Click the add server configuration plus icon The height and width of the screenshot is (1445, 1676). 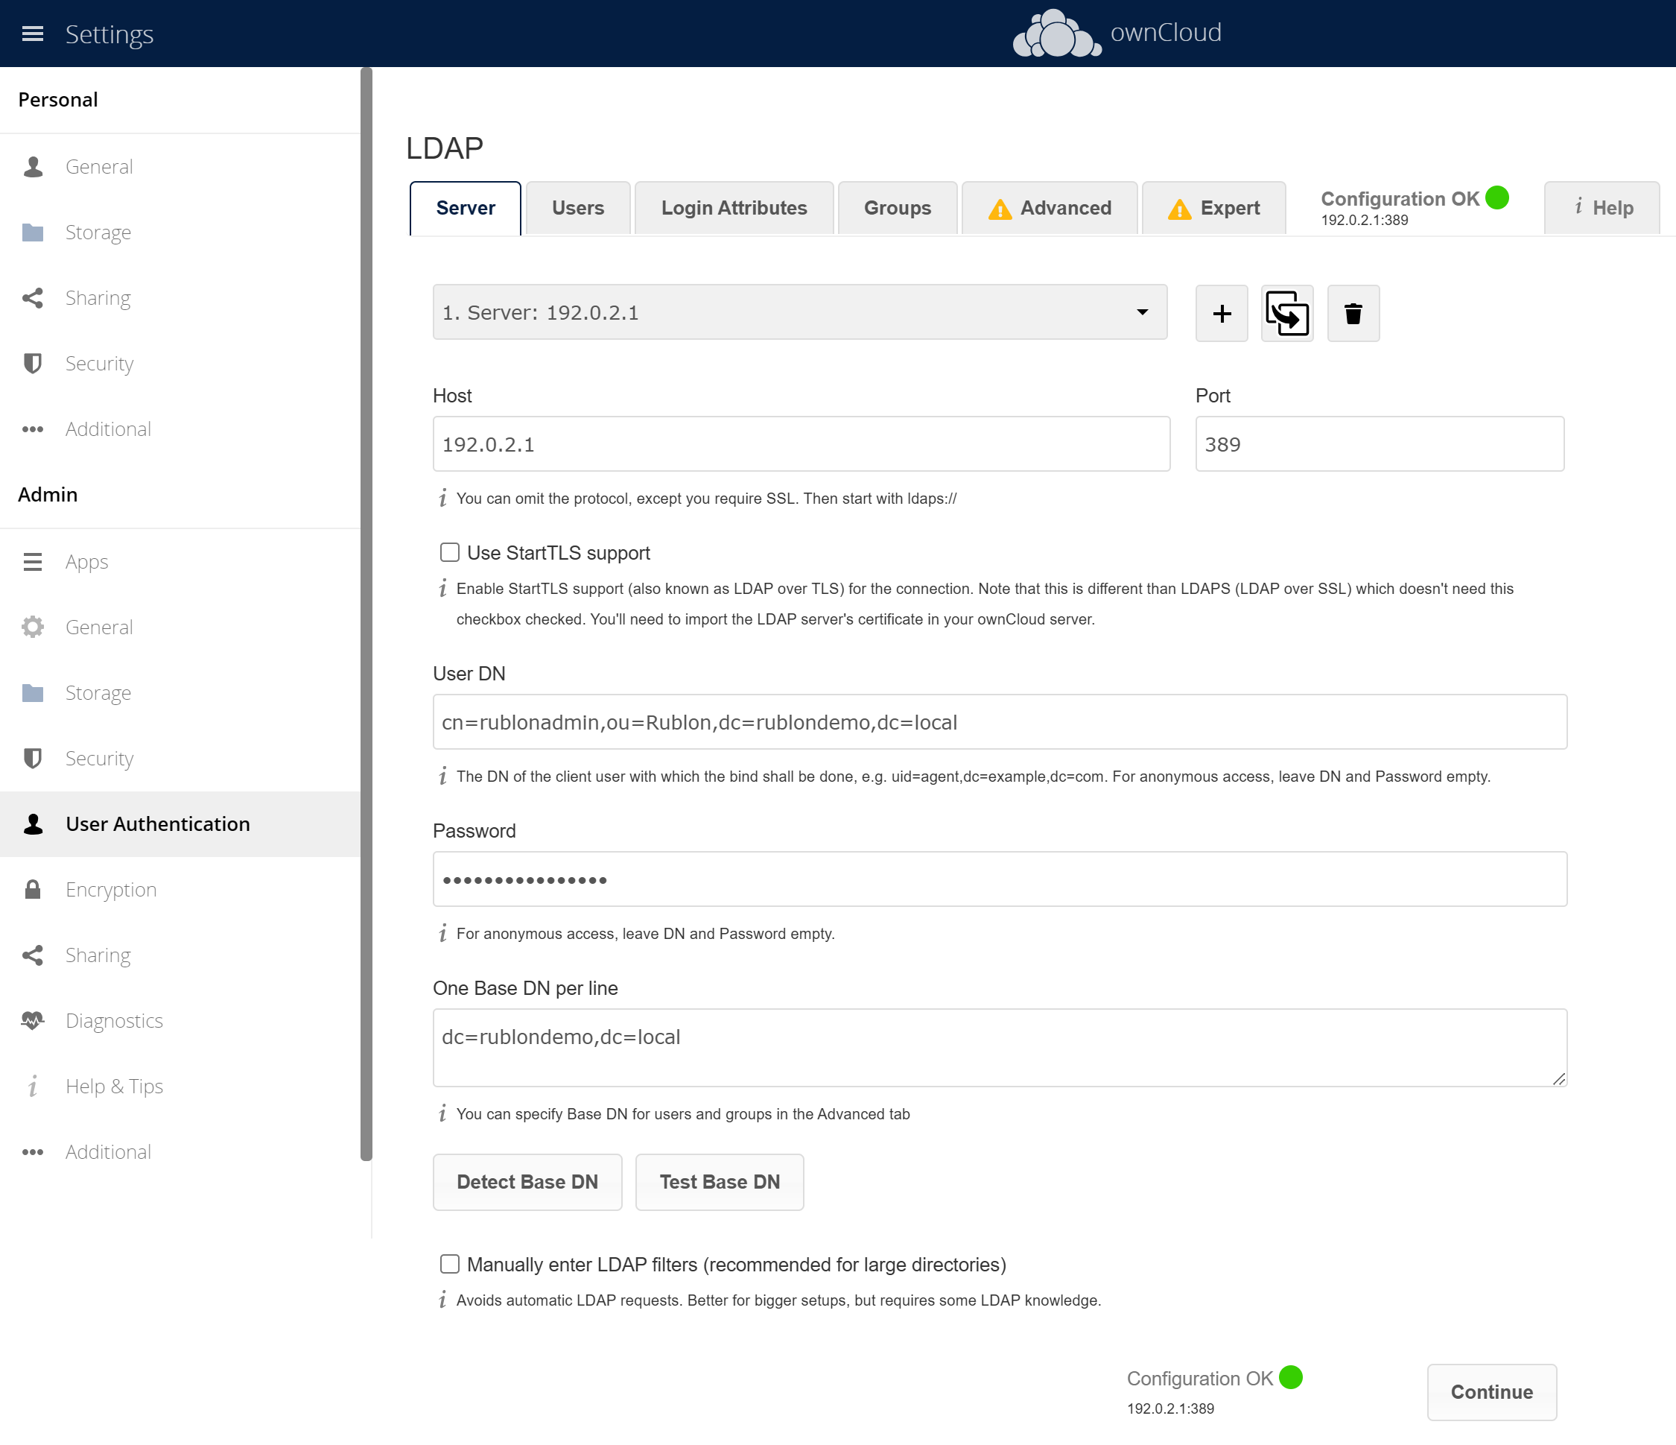[1222, 313]
